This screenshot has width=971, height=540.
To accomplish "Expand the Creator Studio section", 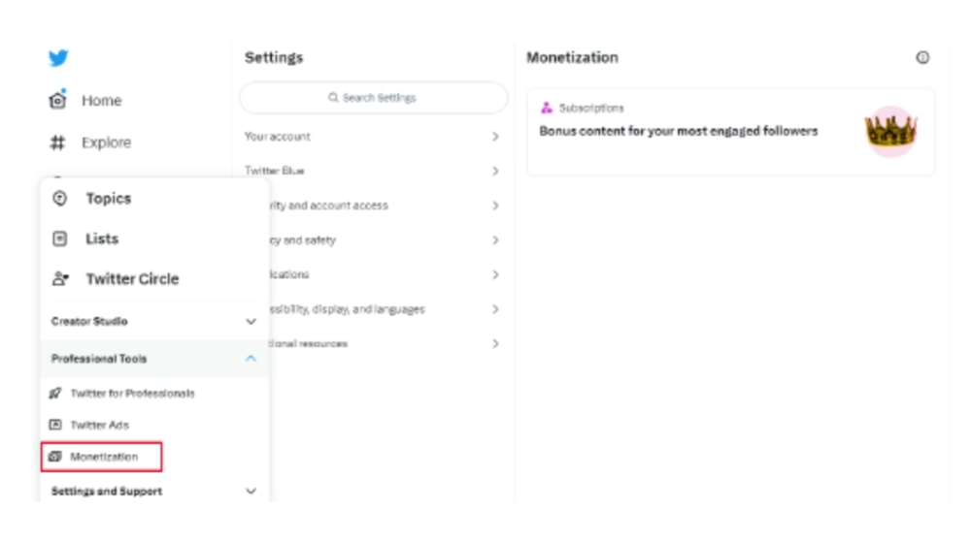I will pyautogui.click(x=154, y=322).
